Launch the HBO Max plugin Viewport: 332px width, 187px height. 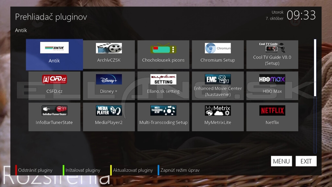[272, 86]
